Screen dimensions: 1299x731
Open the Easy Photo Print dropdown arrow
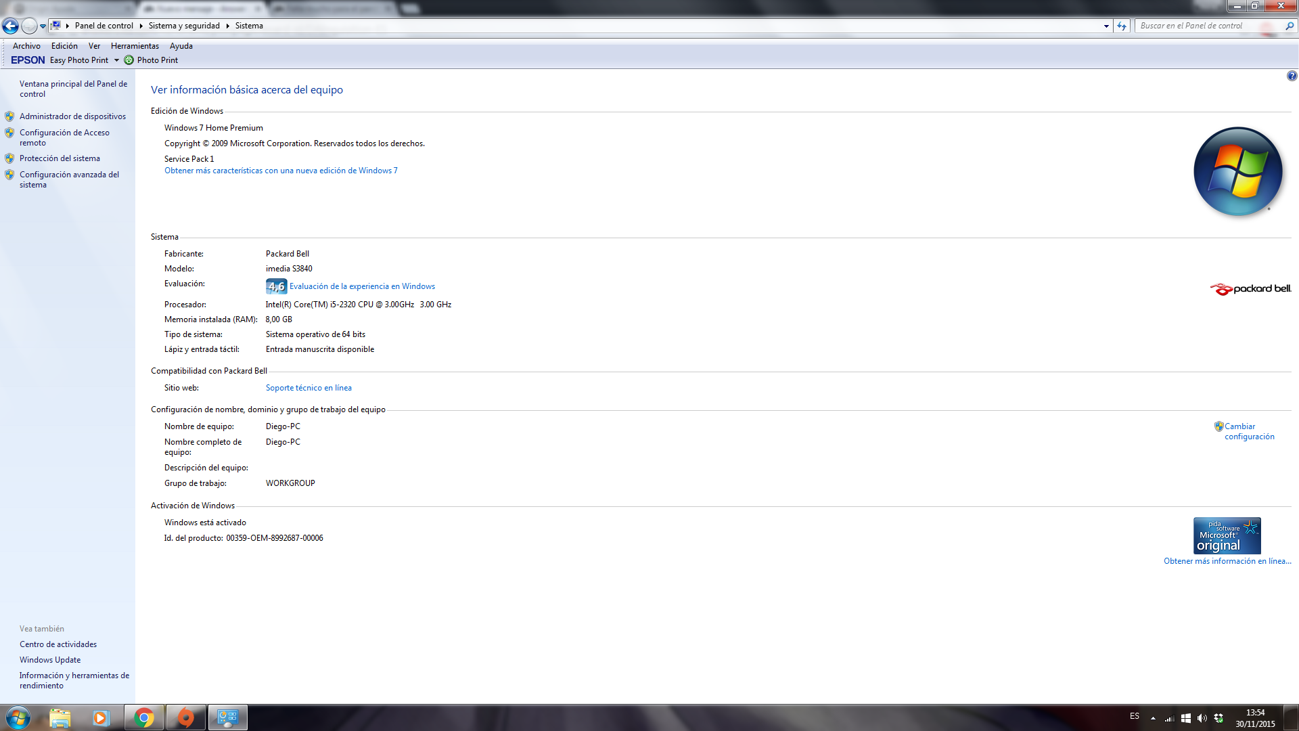click(x=116, y=60)
